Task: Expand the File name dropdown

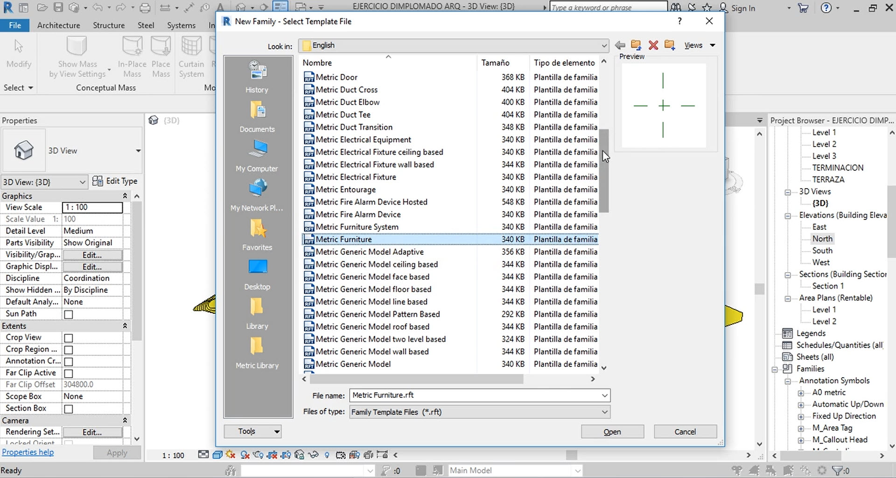Action: pyautogui.click(x=605, y=395)
